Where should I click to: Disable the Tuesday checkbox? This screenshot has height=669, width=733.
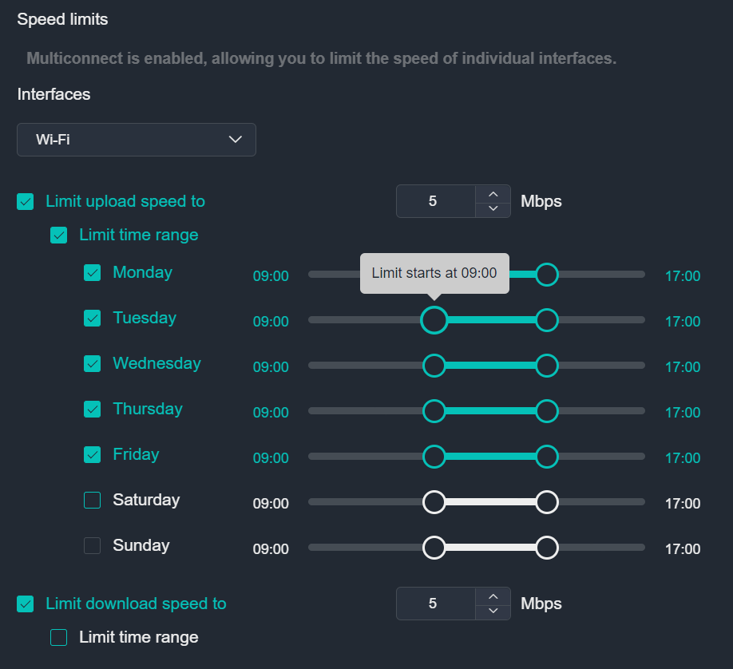(x=92, y=318)
